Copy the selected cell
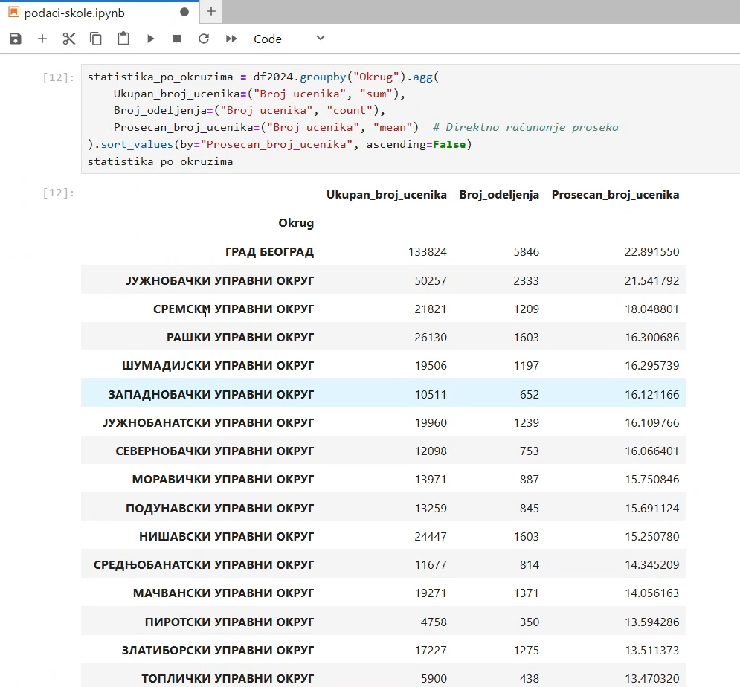 tap(96, 39)
